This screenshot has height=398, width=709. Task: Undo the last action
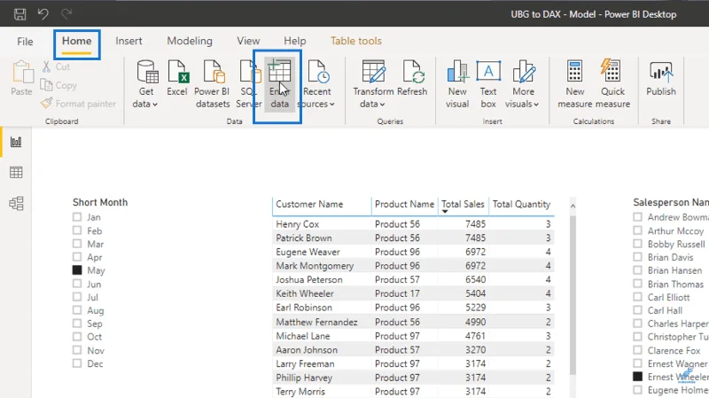click(43, 14)
